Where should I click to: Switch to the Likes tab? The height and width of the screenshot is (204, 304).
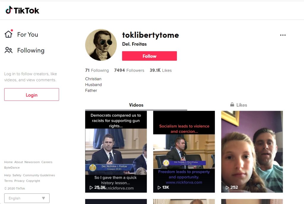pos(239,105)
